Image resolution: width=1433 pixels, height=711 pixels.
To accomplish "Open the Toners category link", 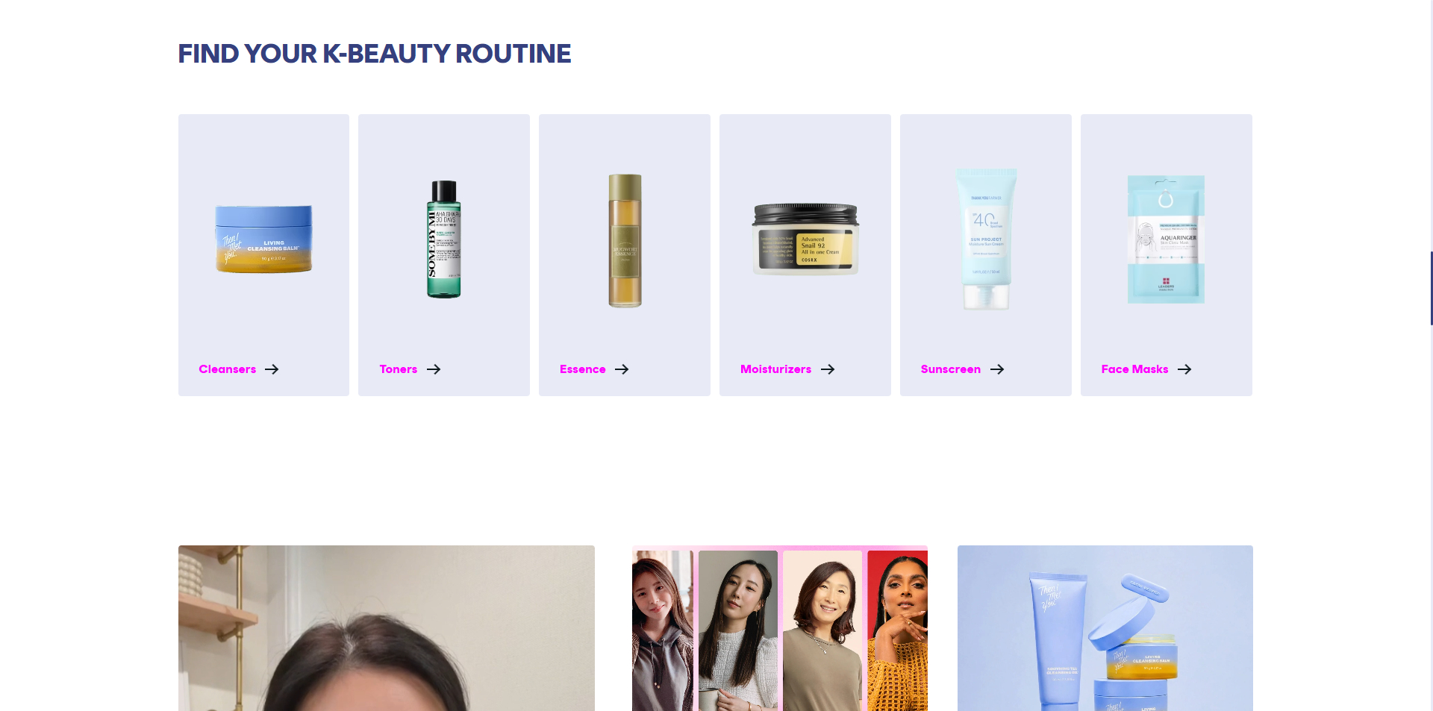I will click(x=399, y=369).
